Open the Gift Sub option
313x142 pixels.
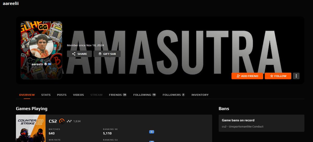pos(107,54)
